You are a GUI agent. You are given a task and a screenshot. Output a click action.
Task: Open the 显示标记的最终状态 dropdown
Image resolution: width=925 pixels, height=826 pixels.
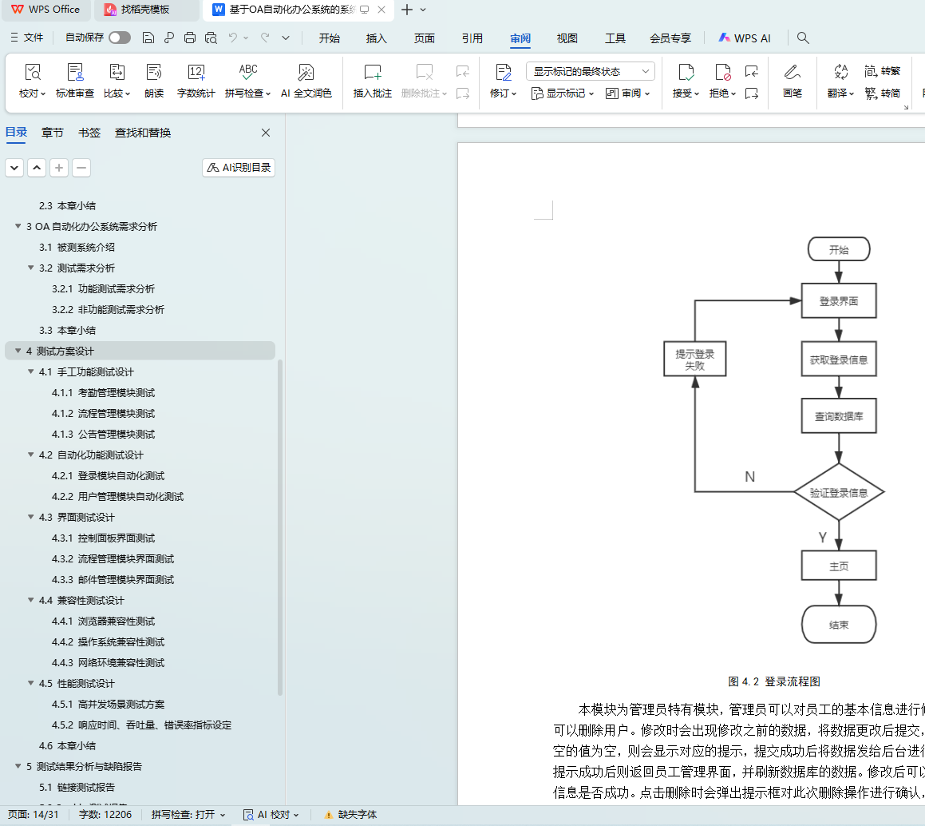coord(590,71)
